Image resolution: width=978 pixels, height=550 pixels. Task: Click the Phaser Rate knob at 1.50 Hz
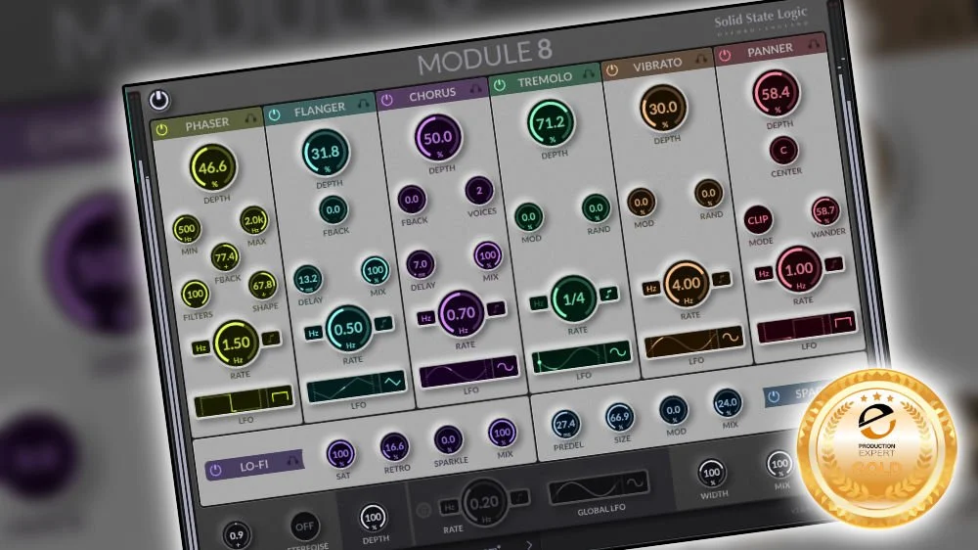[236, 344]
